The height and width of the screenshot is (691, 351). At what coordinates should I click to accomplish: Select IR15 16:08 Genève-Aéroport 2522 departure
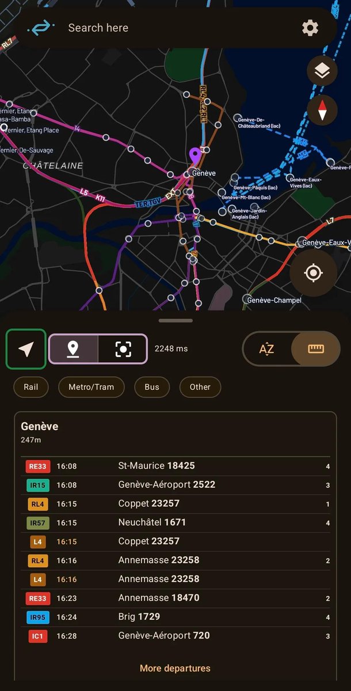(x=175, y=485)
